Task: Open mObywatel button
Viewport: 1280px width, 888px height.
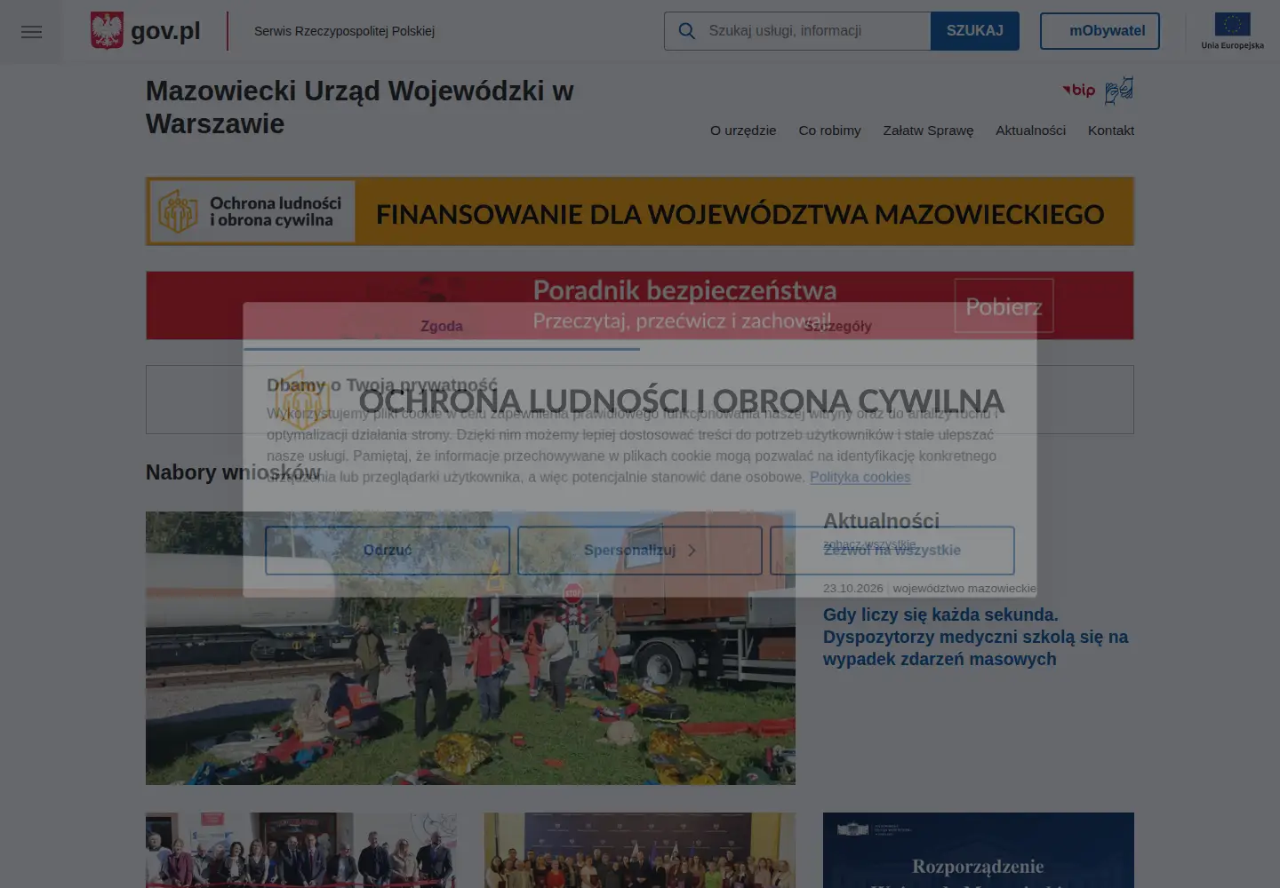Action: [x=1100, y=31]
